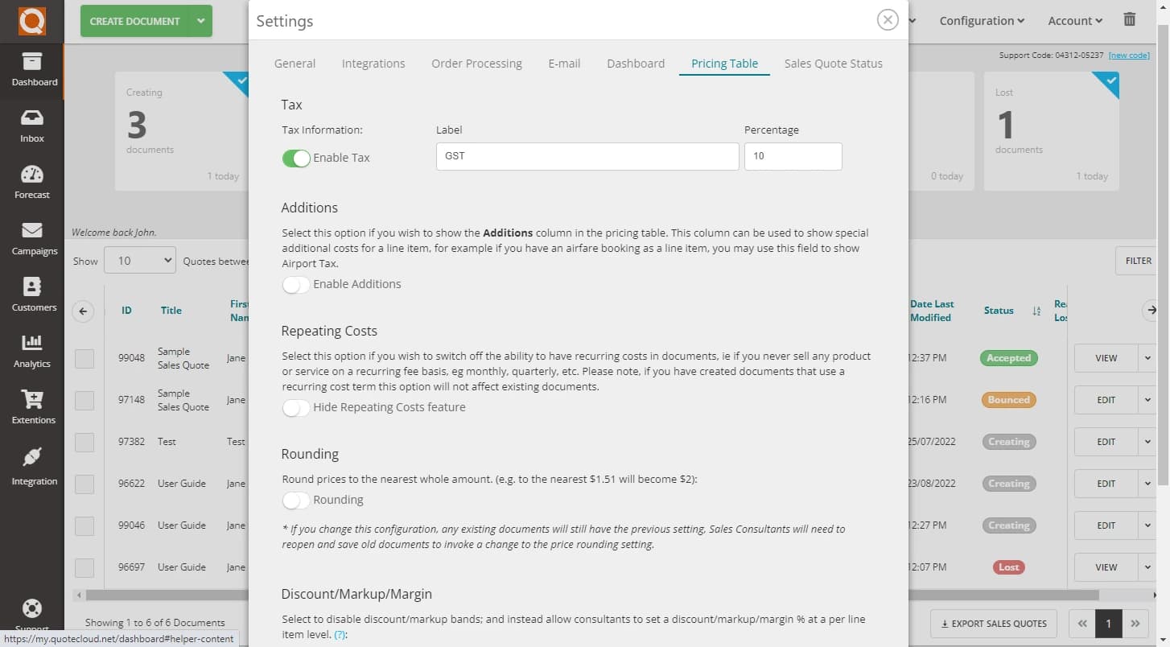1170x647 pixels.
Task: Open the Campaigns section
Action: click(31, 237)
